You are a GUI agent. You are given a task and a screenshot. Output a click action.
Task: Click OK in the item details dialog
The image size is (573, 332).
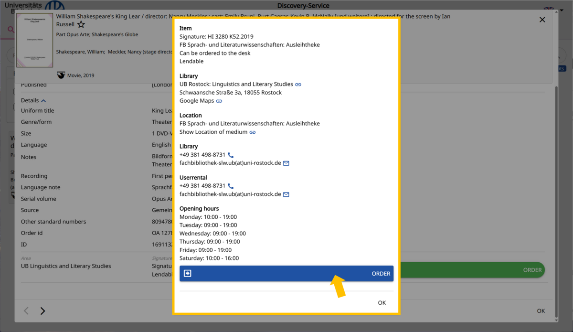[x=382, y=302]
